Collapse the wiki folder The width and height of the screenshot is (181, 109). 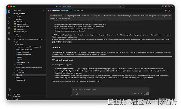pos(29,42)
